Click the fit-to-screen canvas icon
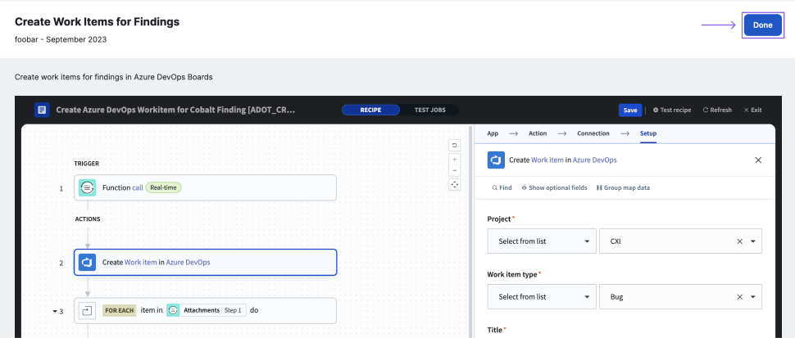The height and width of the screenshot is (338, 795). click(454, 185)
